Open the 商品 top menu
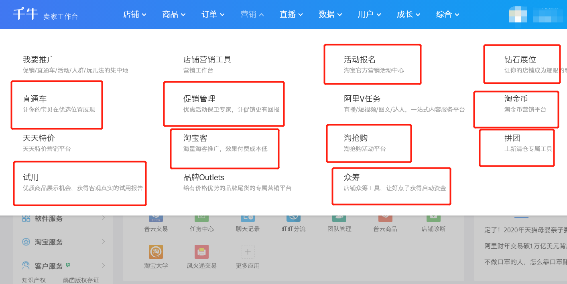The width and height of the screenshot is (567, 284). pyautogui.click(x=174, y=14)
